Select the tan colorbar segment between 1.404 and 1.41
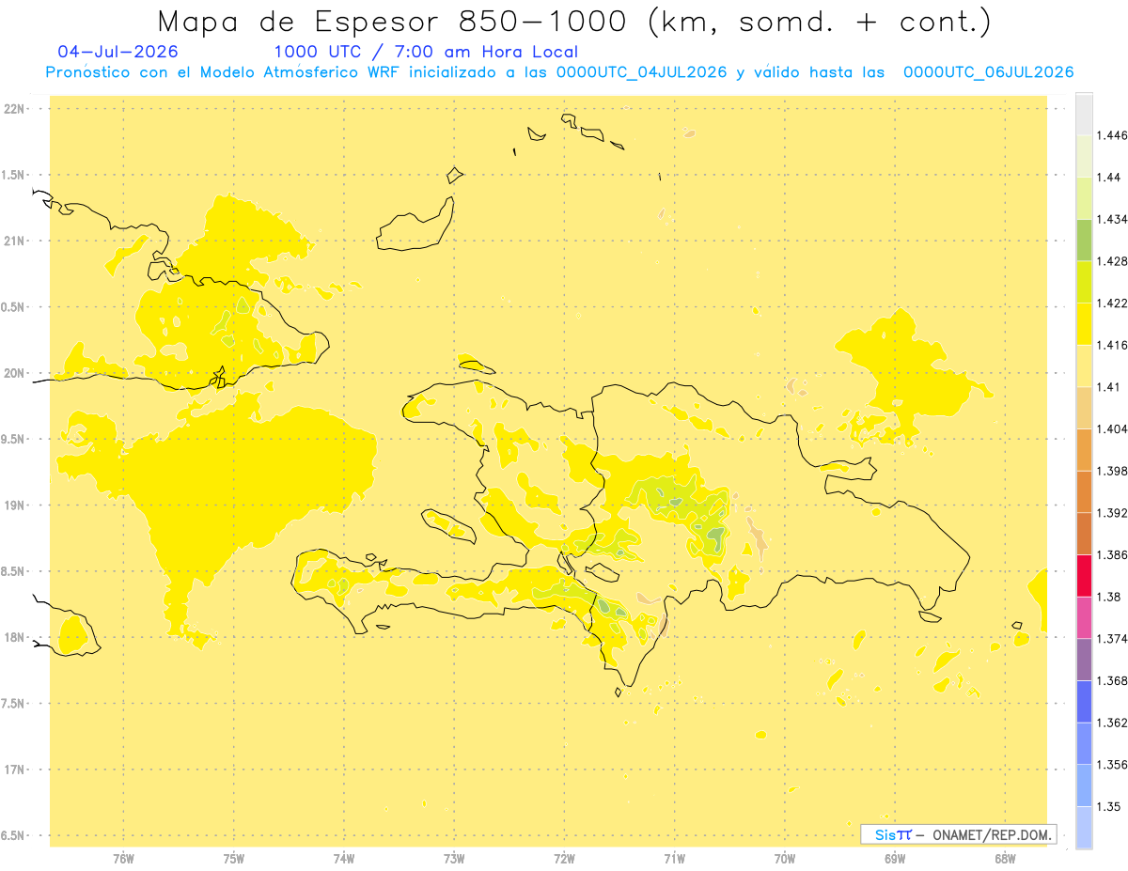This screenshot has height=871, width=1128. (x=1084, y=408)
